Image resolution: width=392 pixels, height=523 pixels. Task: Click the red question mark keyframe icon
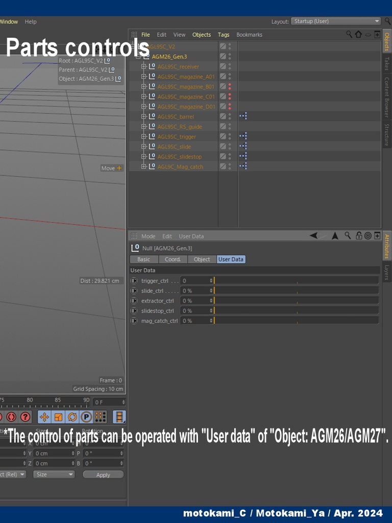point(26,417)
